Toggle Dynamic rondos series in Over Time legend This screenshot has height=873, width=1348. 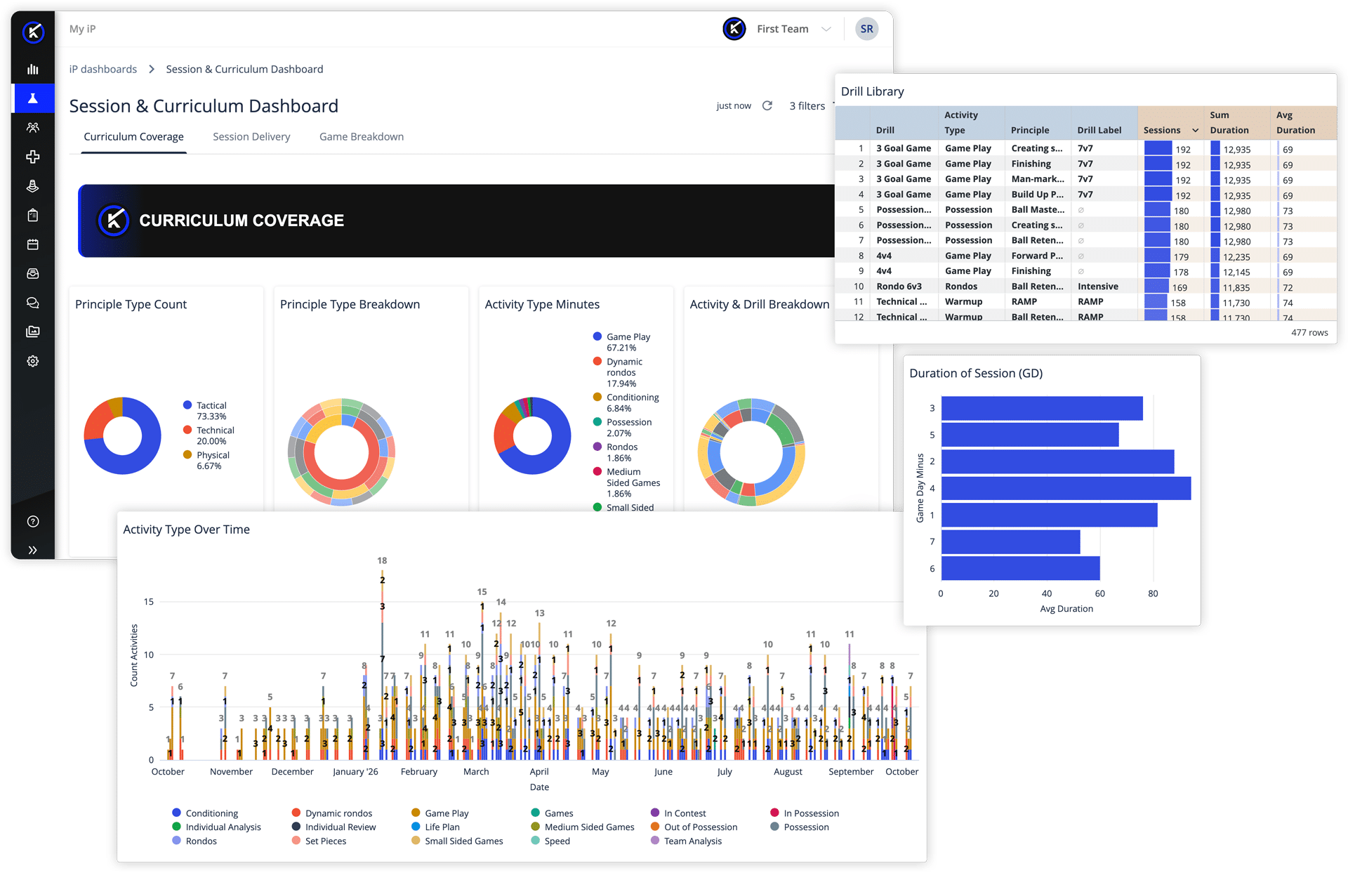click(x=332, y=813)
